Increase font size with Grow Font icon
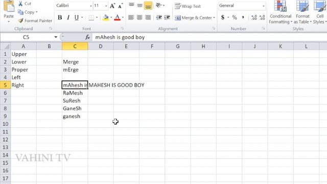Image resolution: width=327 pixels, height=184 pixels. point(112,6)
